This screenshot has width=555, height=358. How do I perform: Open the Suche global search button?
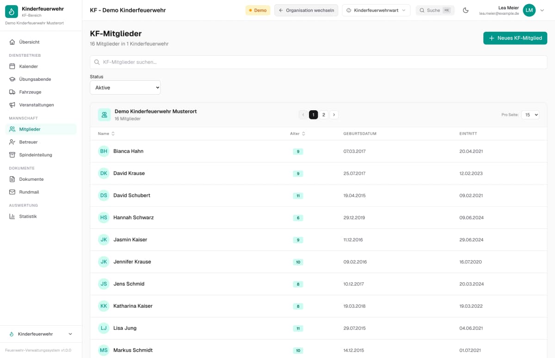(x=435, y=10)
